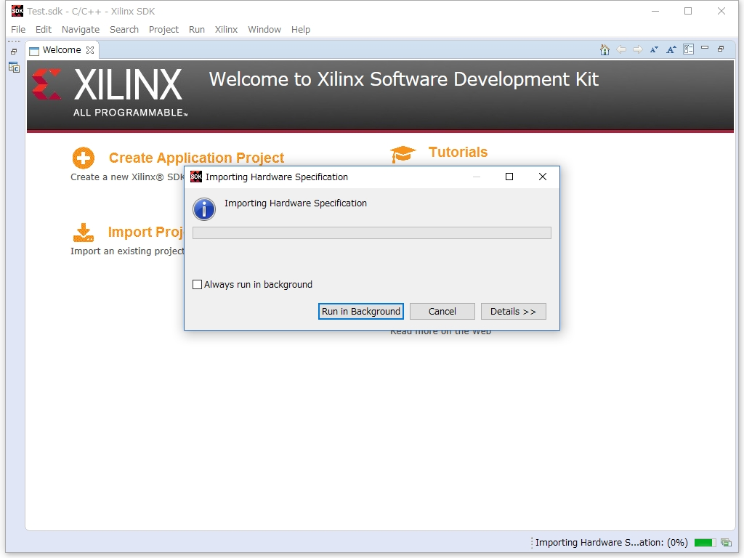The height and width of the screenshot is (558, 744).
Task: Click 'Import an existing project' description text
Action: coord(127,251)
